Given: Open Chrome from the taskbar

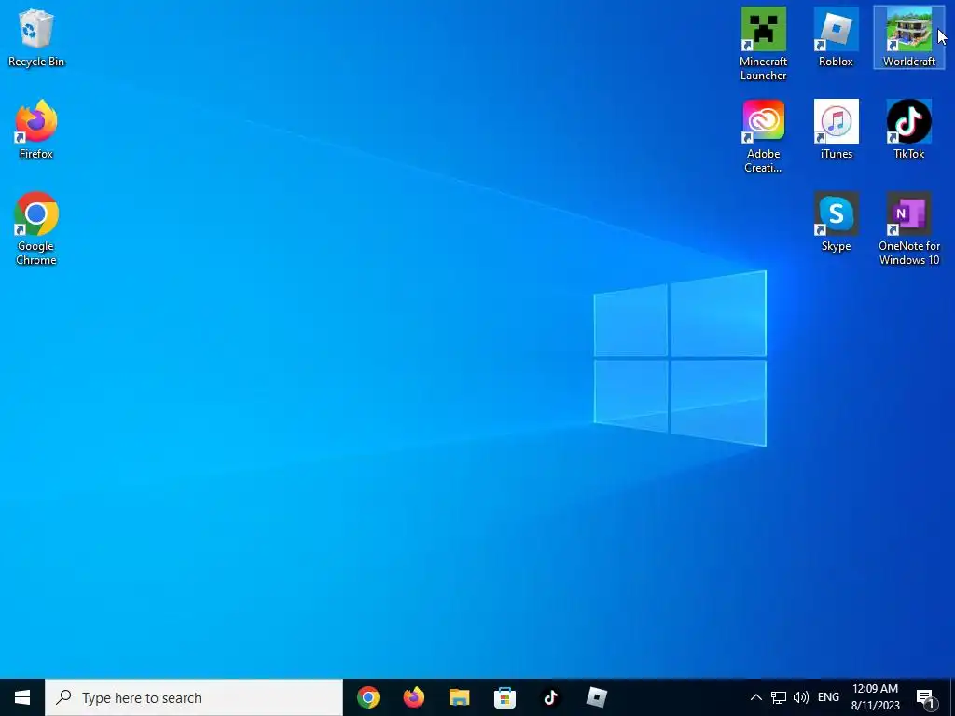Looking at the screenshot, I should click(367, 697).
